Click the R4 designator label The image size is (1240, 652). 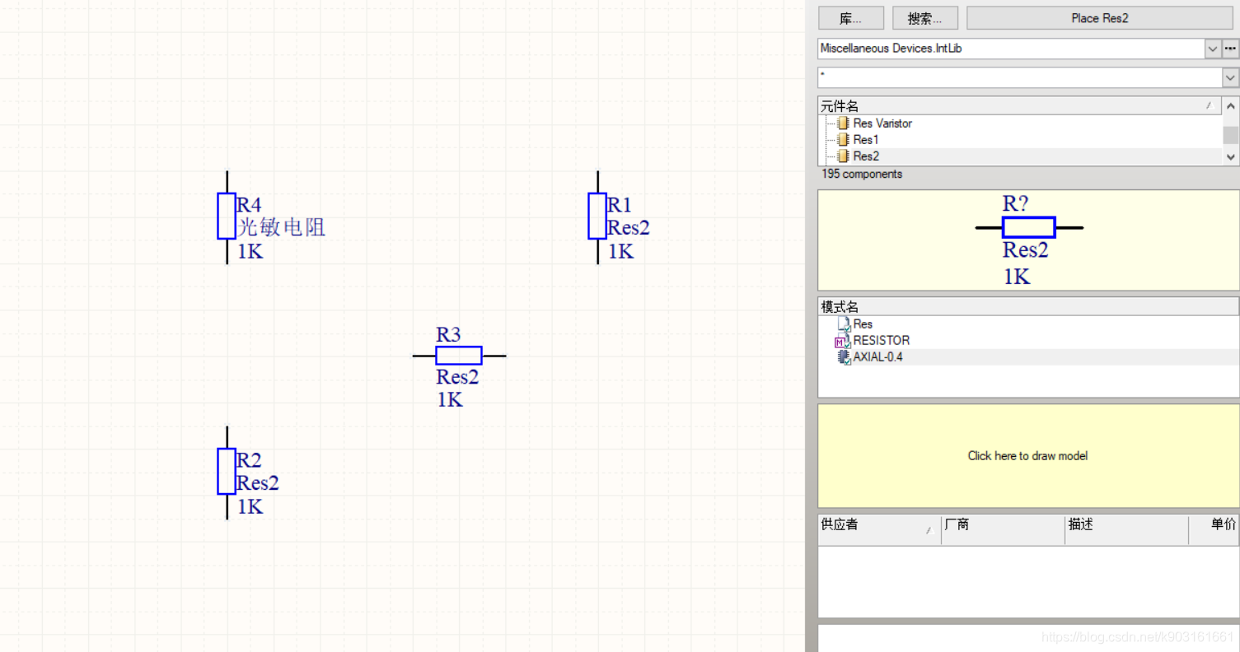coord(250,205)
